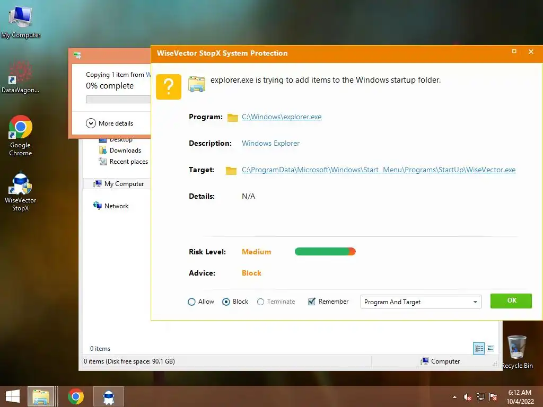
Task: Switch Explorer to details view
Action: (x=479, y=349)
